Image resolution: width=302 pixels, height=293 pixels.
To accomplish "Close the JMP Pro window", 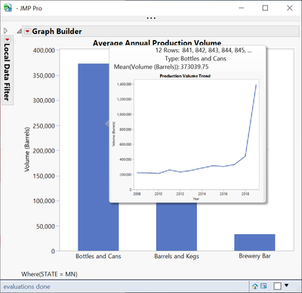I will tap(290, 8).
